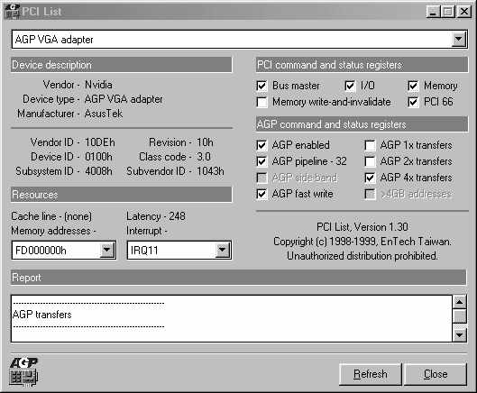
Task: Close the window with the X icon
Action: point(464,12)
